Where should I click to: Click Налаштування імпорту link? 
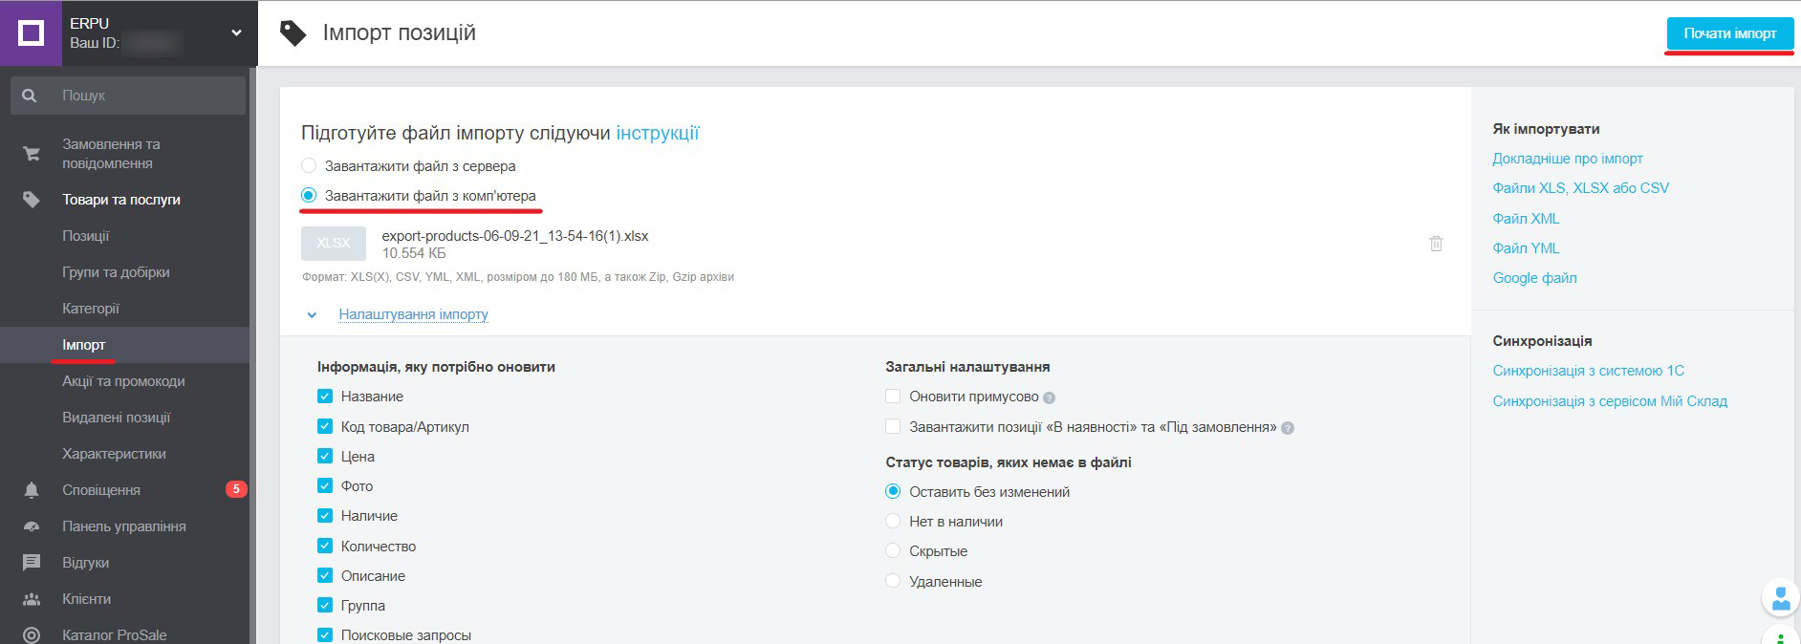[414, 314]
